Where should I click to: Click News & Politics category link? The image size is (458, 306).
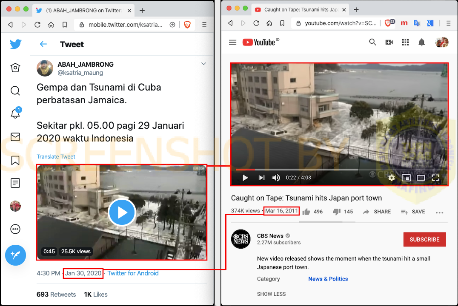(328, 279)
